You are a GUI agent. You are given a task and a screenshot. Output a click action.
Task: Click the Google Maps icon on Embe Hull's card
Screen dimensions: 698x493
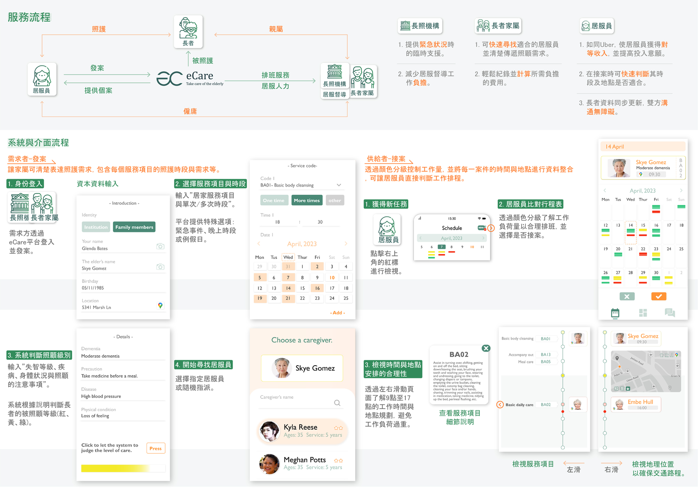click(614, 408)
